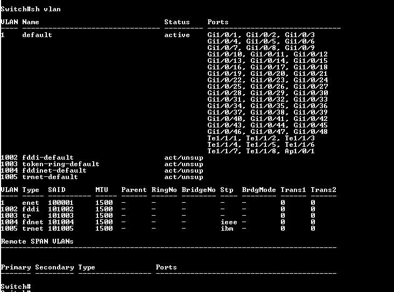This screenshot has height=292, width=394.
Task: Click 'act/unsup' status of fddi-default row
Action: (x=184, y=158)
